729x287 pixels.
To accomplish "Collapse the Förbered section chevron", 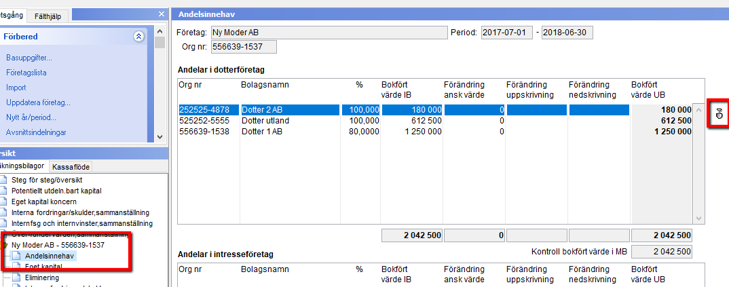I will [138, 36].
